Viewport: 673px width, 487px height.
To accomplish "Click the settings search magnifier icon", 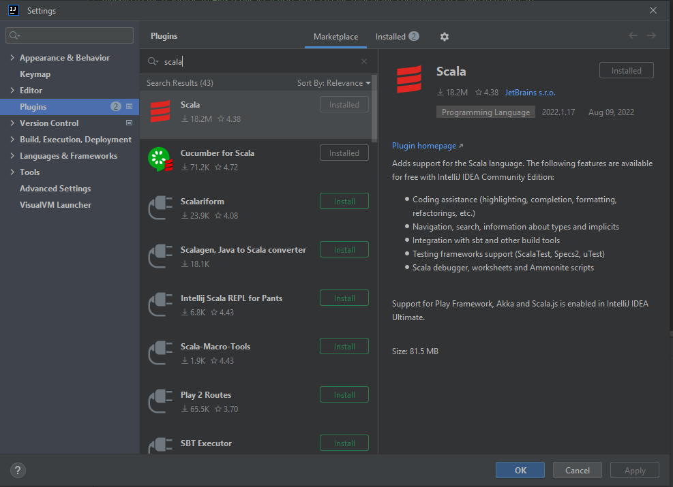I will click(x=14, y=35).
